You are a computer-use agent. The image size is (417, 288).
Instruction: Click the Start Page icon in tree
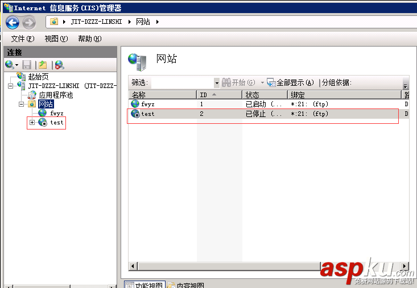click(x=21, y=76)
